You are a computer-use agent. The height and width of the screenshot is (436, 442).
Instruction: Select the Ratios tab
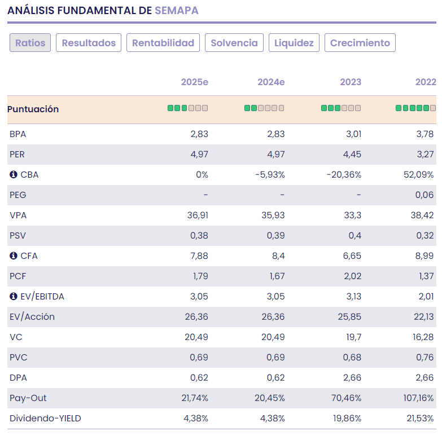[x=30, y=43]
